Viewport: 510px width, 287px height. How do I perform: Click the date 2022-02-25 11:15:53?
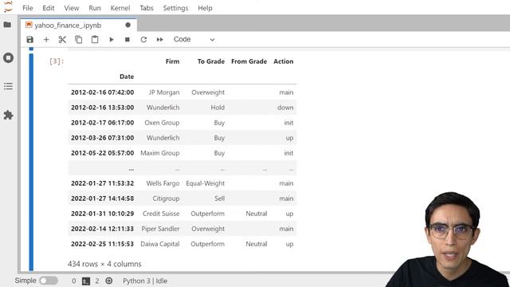[103, 244]
